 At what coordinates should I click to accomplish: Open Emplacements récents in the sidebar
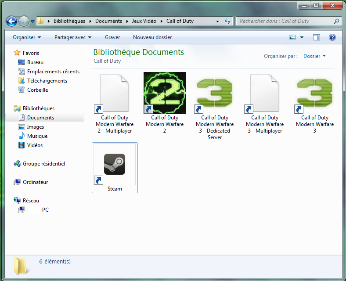[53, 72]
